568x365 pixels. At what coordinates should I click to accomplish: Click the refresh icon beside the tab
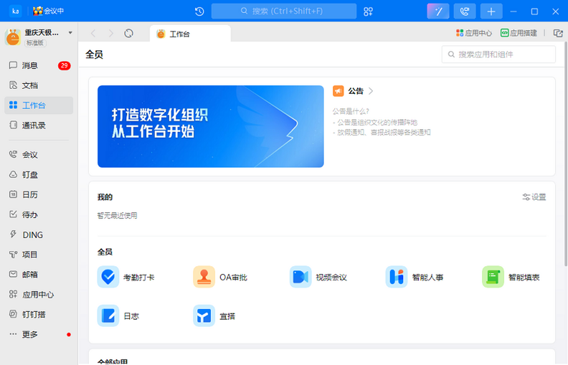128,33
